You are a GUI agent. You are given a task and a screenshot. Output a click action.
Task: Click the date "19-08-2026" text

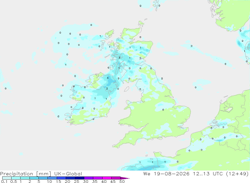click(x=171, y=174)
